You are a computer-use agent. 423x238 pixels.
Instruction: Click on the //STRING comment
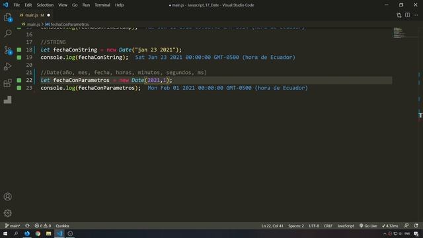(x=53, y=42)
